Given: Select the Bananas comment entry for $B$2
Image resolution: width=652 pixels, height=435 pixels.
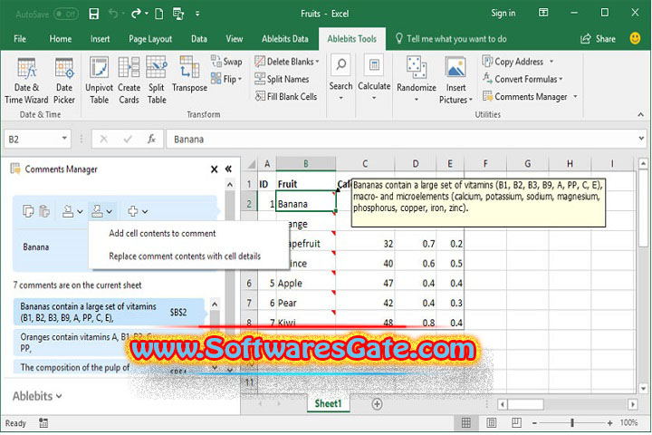Looking at the screenshot, I should tap(108, 312).
